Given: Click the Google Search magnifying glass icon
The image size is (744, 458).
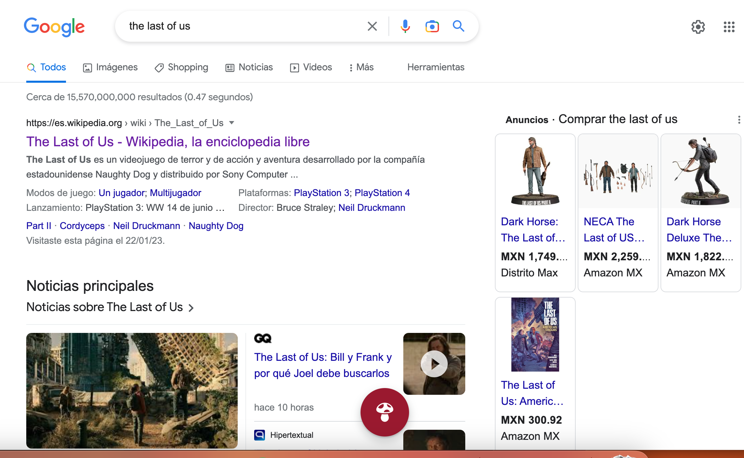Looking at the screenshot, I should click(x=458, y=26).
